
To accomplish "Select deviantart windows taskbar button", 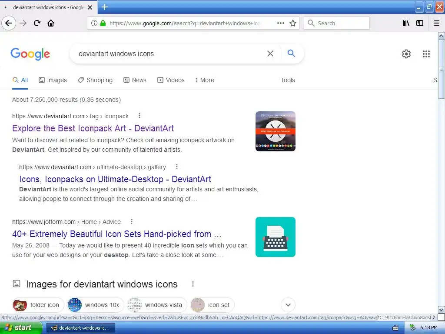I will (x=80, y=328).
